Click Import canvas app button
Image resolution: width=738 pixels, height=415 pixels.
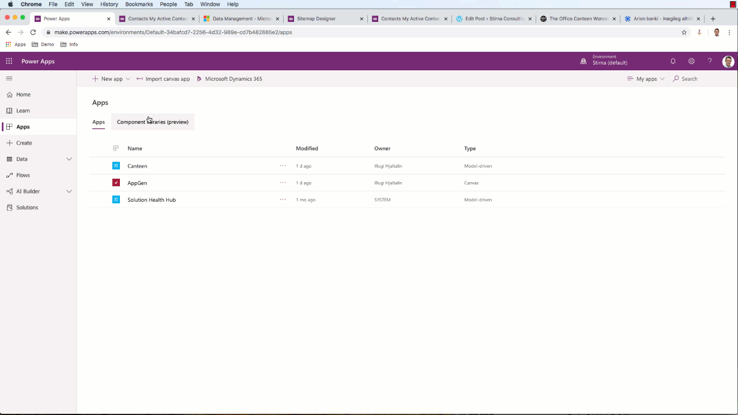[163, 79]
